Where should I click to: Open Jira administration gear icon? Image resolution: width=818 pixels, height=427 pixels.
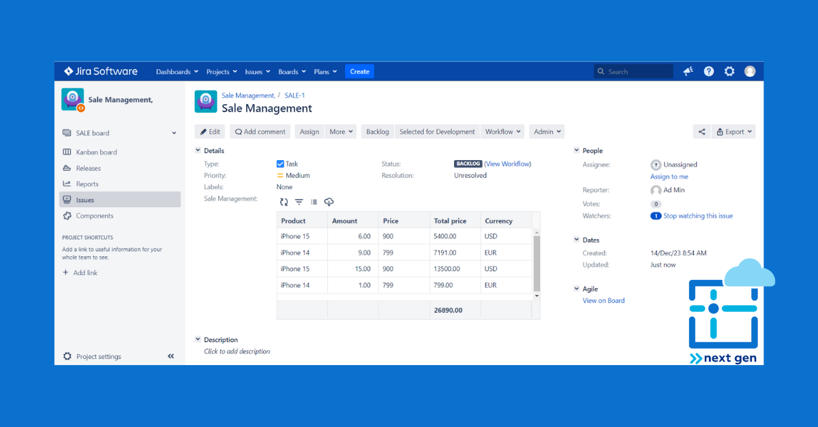tap(729, 72)
